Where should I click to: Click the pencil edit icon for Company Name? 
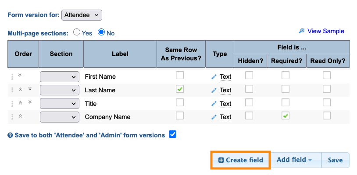coord(214,117)
